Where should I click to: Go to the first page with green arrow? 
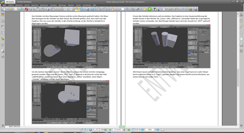[x=105, y=130]
